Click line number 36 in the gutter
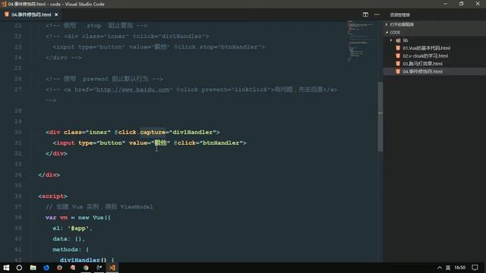 [x=18, y=196]
